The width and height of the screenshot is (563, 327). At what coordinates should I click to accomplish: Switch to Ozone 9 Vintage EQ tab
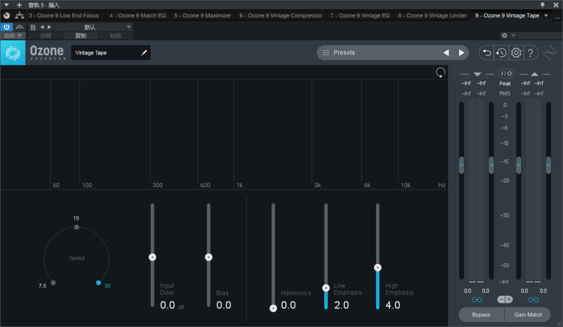coord(360,15)
